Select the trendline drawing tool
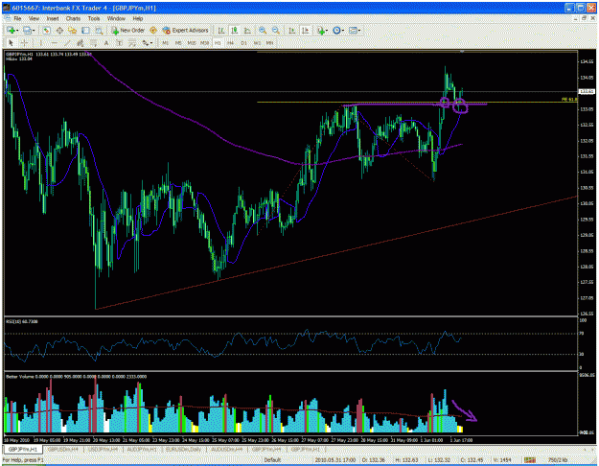The width and height of the screenshot is (599, 466). 67,43
